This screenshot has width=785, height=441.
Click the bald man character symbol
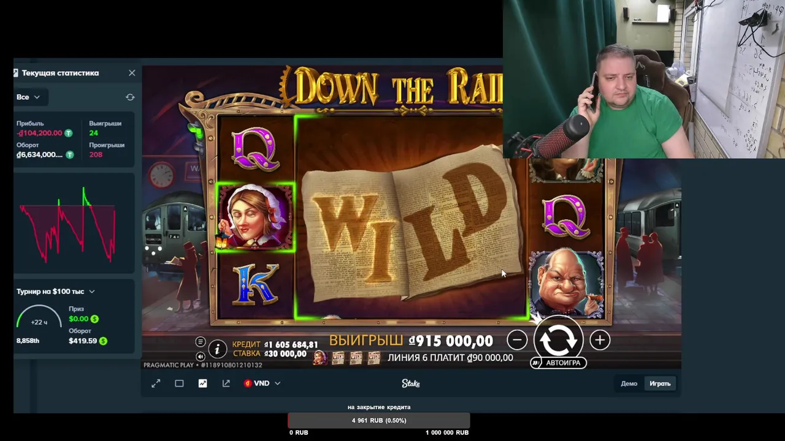565,285
